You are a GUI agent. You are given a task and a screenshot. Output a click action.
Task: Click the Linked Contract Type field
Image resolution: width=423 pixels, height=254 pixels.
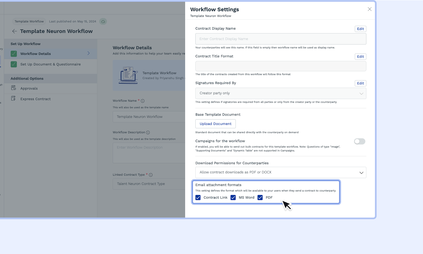click(x=149, y=184)
